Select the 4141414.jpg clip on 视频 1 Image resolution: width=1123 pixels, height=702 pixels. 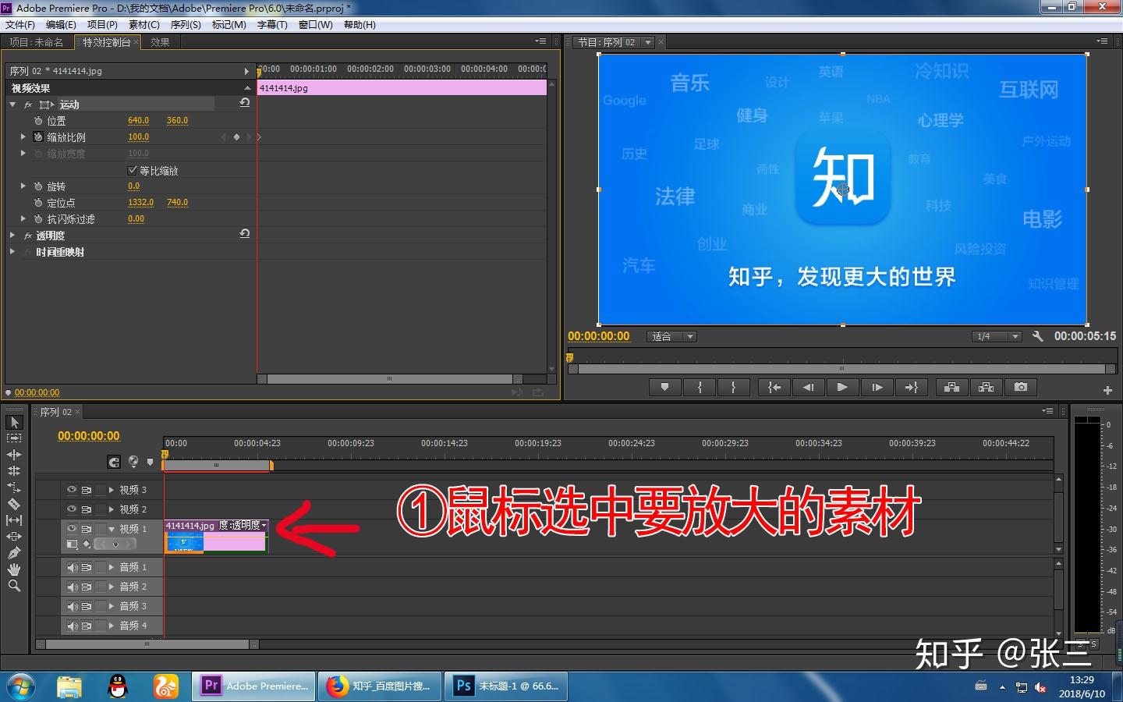click(x=216, y=536)
